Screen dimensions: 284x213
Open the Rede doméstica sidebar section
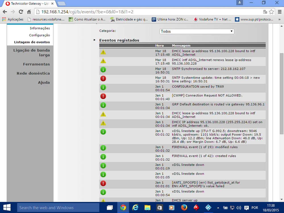pyautogui.click(x=33, y=73)
